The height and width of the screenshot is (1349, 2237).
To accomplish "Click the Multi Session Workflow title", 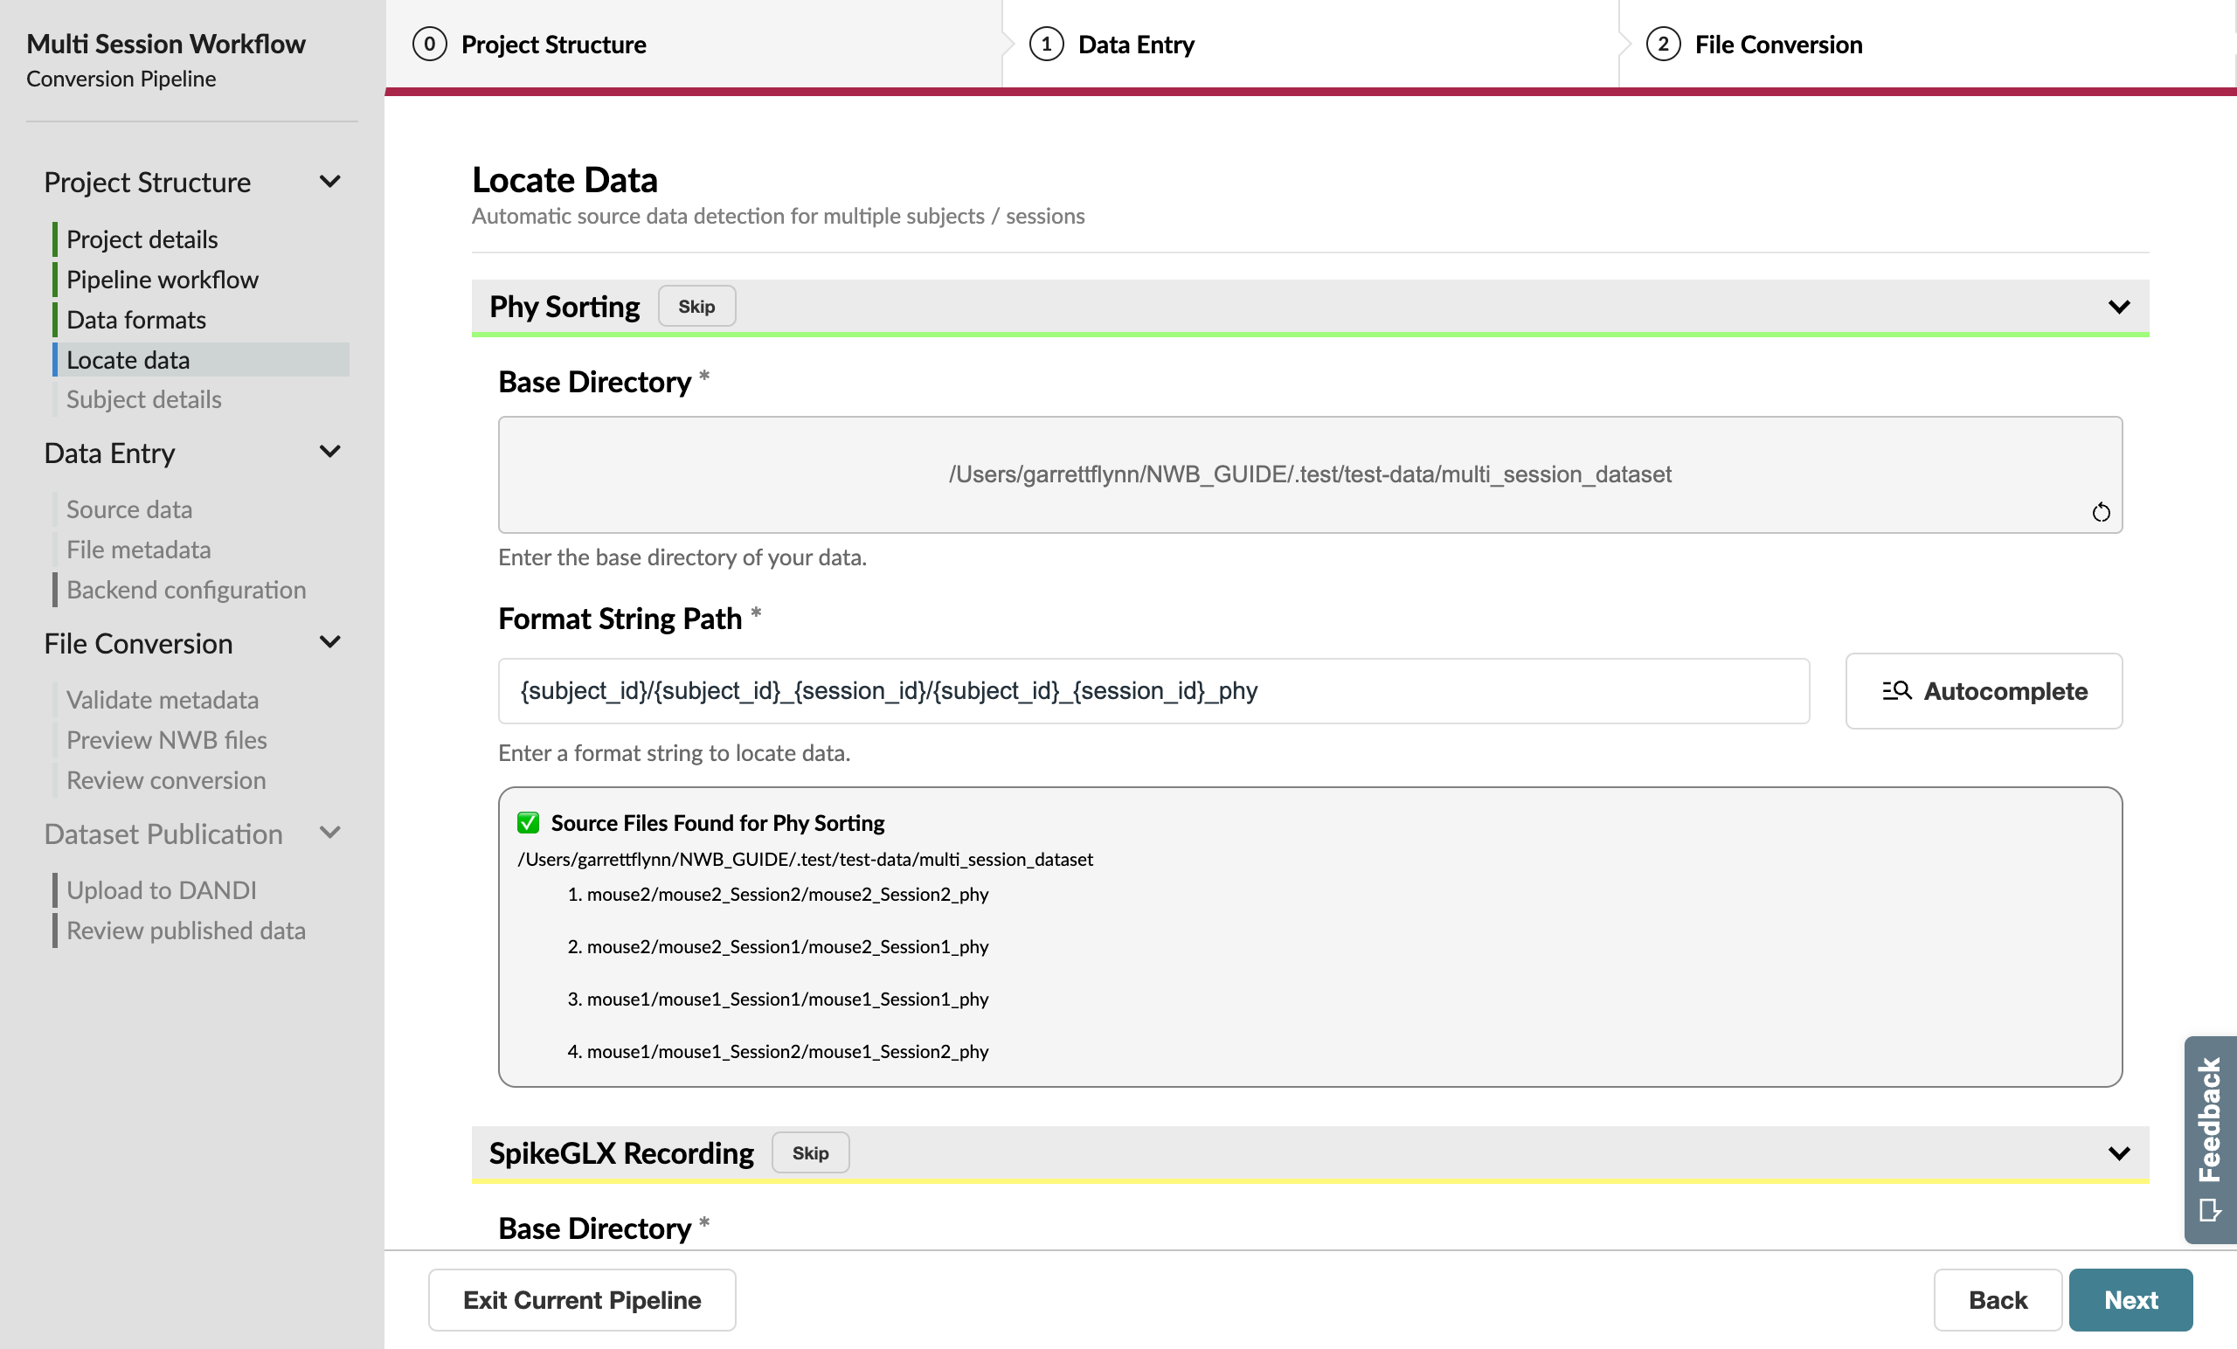I will point(166,44).
